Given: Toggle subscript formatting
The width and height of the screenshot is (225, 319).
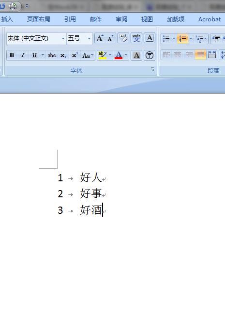Looking at the screenshot, I should (63, 55).
